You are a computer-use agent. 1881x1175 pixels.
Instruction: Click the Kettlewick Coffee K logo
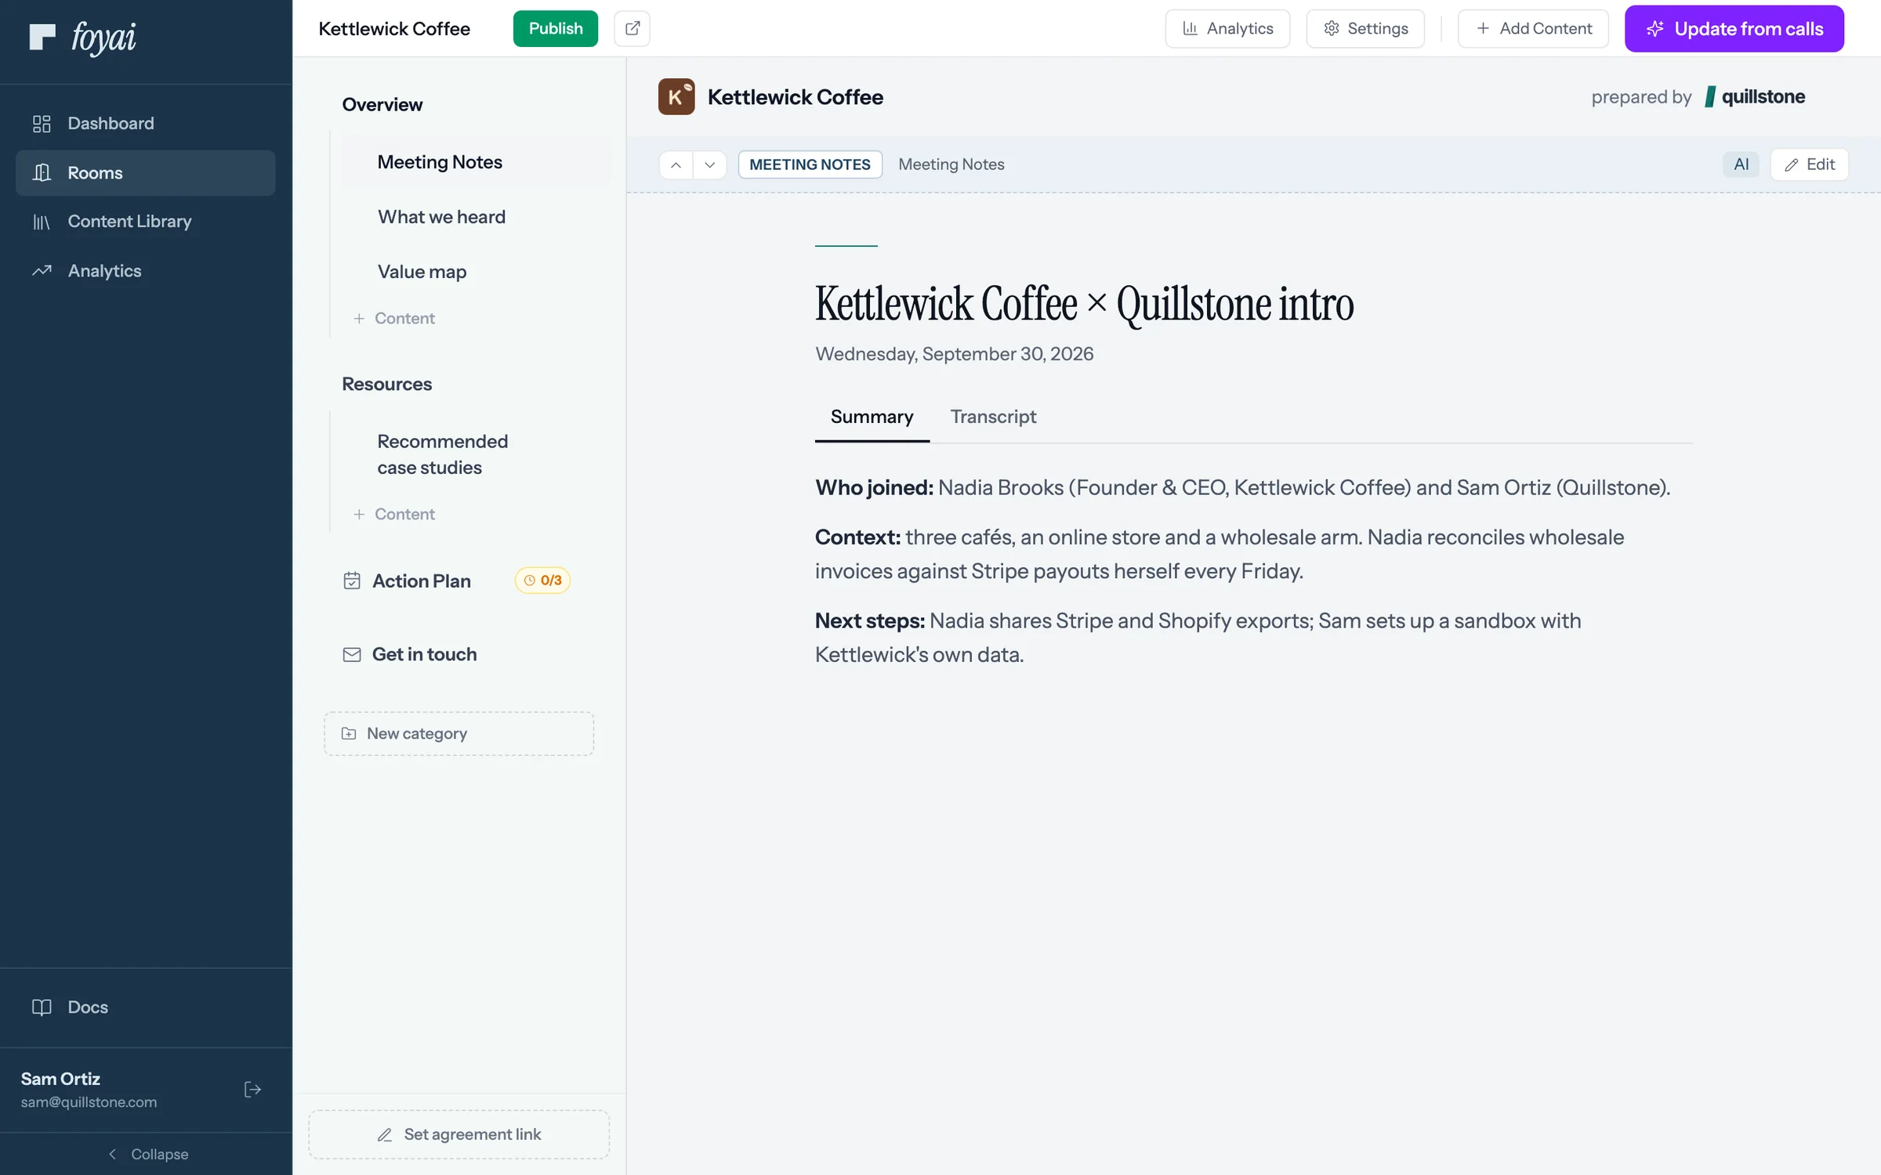coord(676,96)
